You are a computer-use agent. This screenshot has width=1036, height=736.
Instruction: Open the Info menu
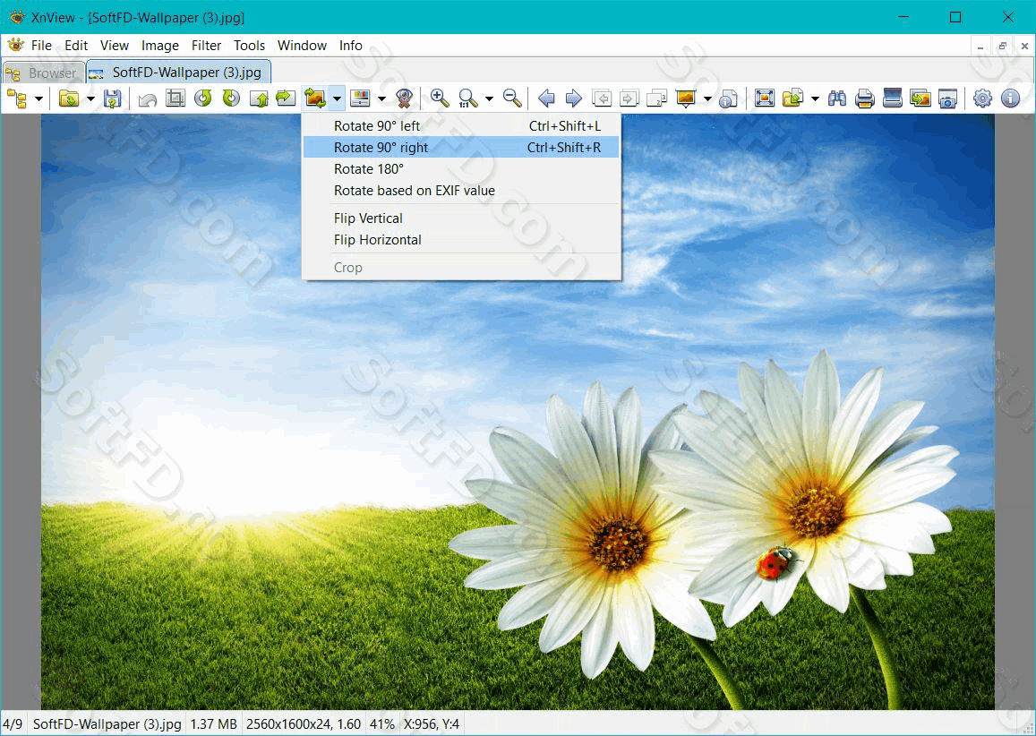point(351,46)
